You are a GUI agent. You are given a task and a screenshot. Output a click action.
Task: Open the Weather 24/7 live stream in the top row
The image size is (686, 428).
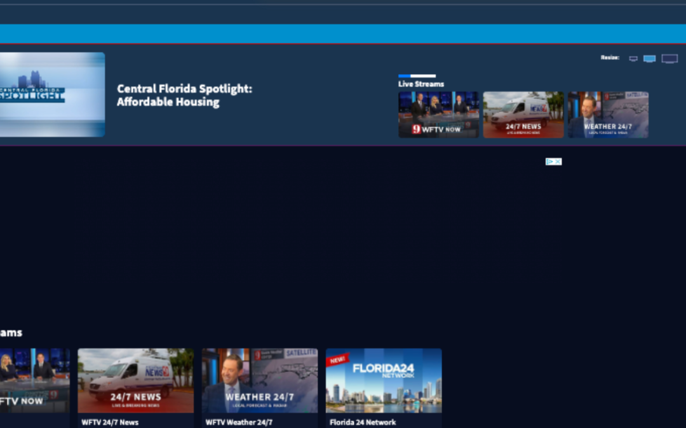608,114
